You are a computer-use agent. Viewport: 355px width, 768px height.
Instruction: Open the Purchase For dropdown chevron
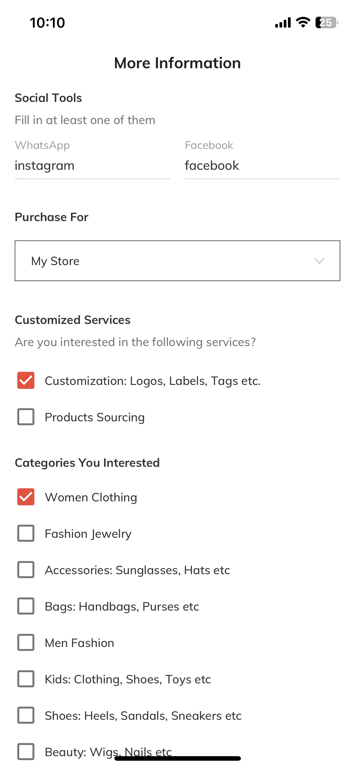319,261
